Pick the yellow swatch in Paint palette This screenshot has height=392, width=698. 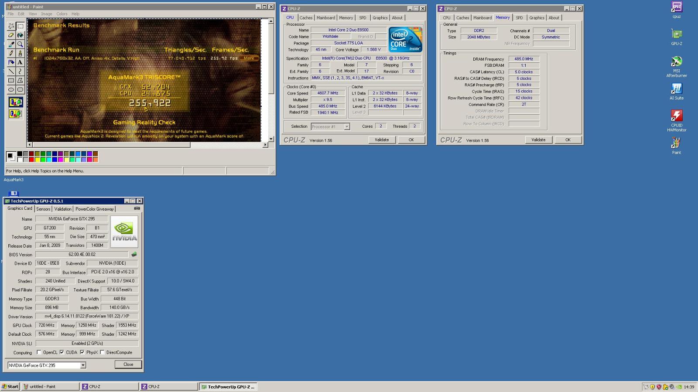(x=37, y=160)
